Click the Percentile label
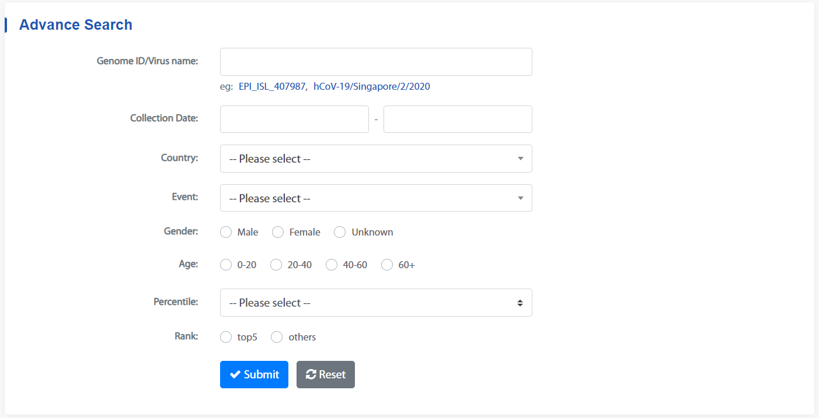Screen dimensions: 819x418 pyautogui.click(x=176, y=301)
